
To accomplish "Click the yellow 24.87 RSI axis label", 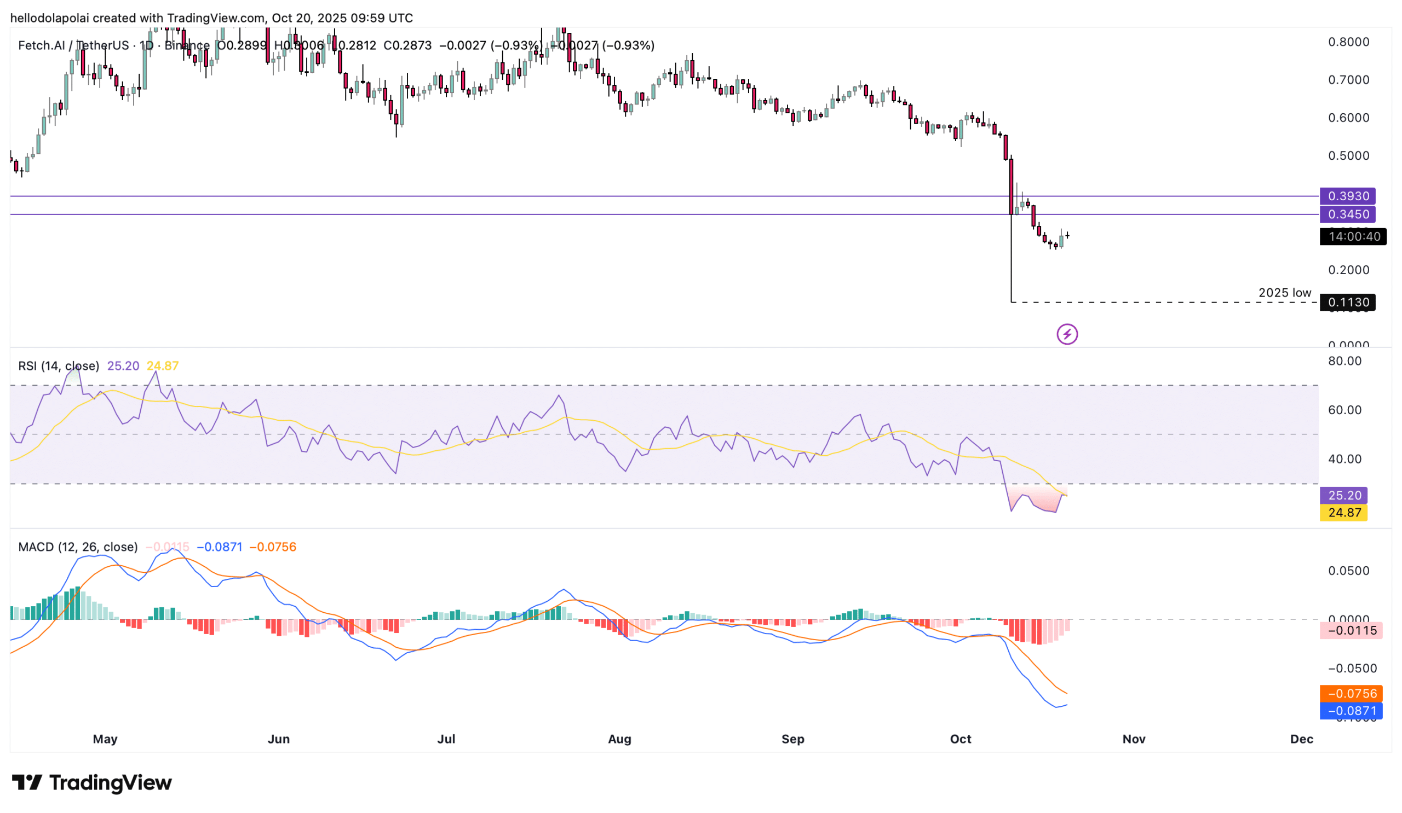I will tap(1343, 512).
